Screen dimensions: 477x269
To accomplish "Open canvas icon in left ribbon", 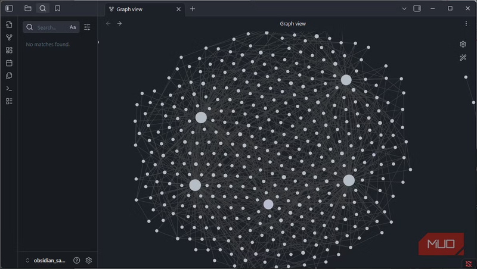I will [x=9, y=50].
